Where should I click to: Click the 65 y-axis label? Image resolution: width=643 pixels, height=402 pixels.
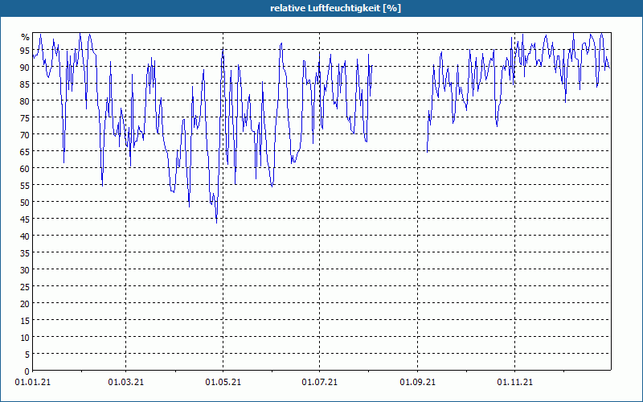click(25, 152)
